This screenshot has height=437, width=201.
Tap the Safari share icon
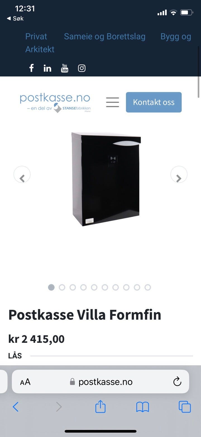(x=100, y=406)
